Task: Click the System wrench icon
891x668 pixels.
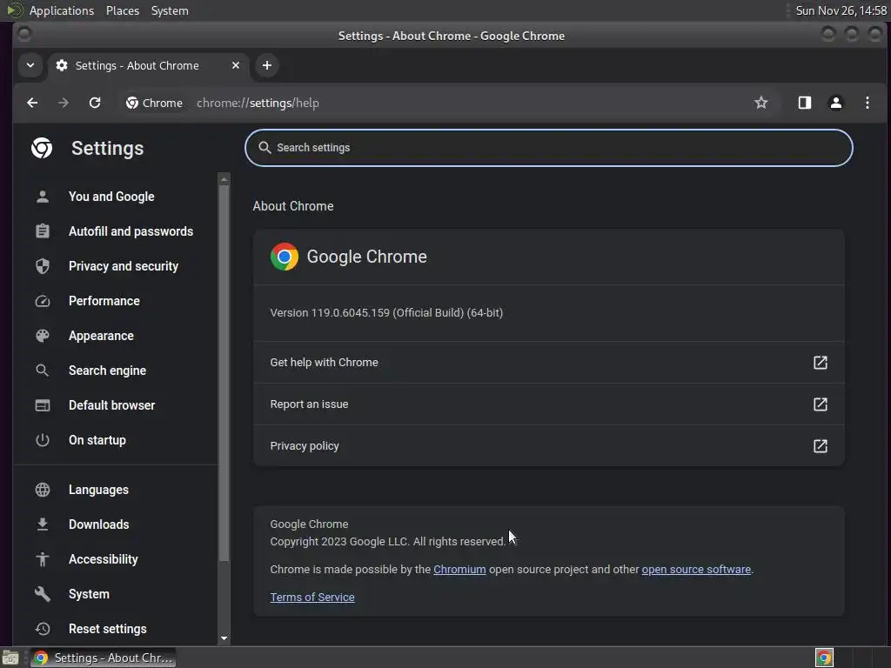Action: (43, 594)
